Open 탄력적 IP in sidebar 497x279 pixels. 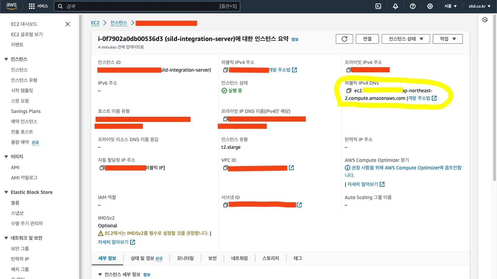tap(20, 259)
